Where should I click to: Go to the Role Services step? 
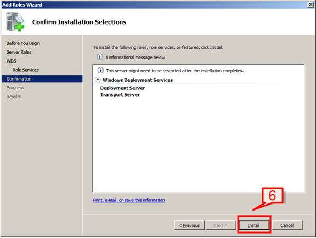(26, 70)
